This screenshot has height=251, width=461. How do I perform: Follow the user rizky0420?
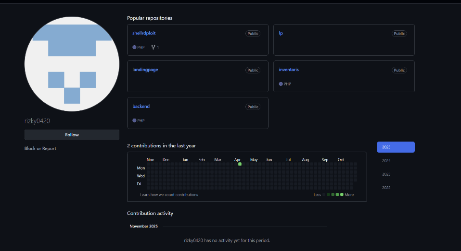click(72, 135)
